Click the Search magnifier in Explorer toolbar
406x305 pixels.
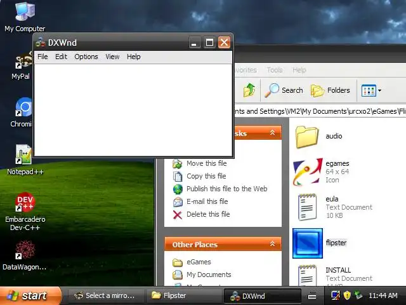(284, 90)
